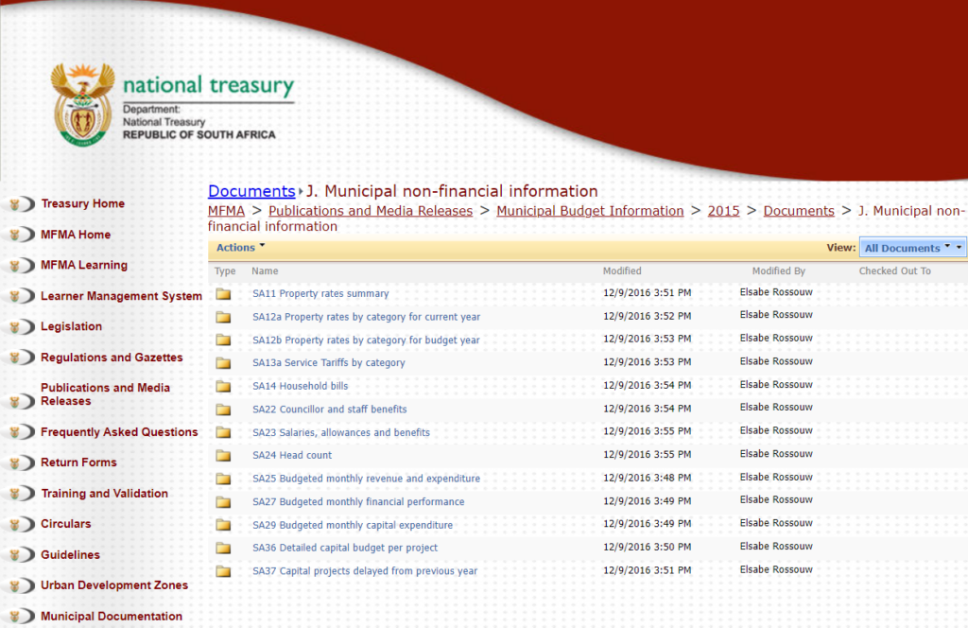The height and width of the screenshot is (628, 968).
Task: Open folder icon beside SA13a Service Tariffs
Action: 223,363
